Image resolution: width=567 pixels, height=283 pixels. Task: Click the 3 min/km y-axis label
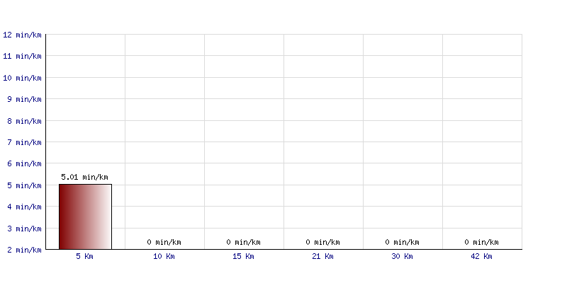24,229
